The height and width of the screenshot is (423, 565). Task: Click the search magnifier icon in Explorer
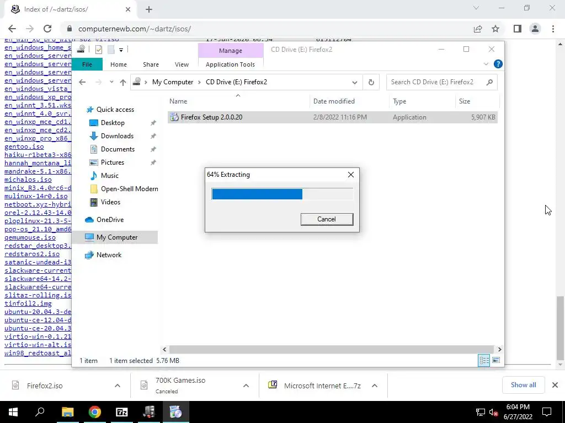click(489, 83)
